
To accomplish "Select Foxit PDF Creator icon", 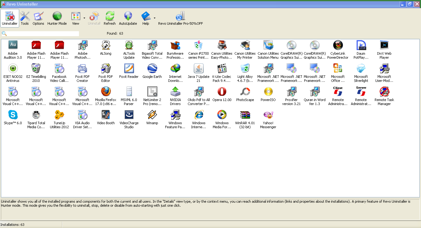I will tap(83, 68).
